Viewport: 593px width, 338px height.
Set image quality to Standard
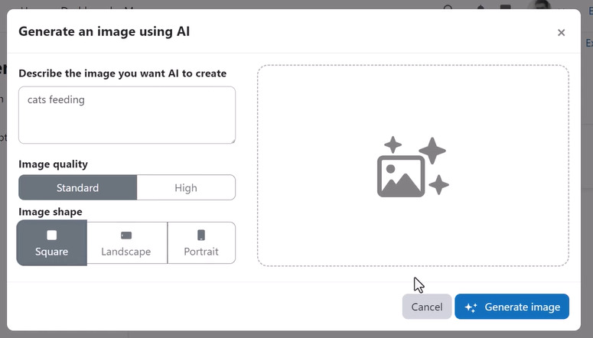coord(77,187)
